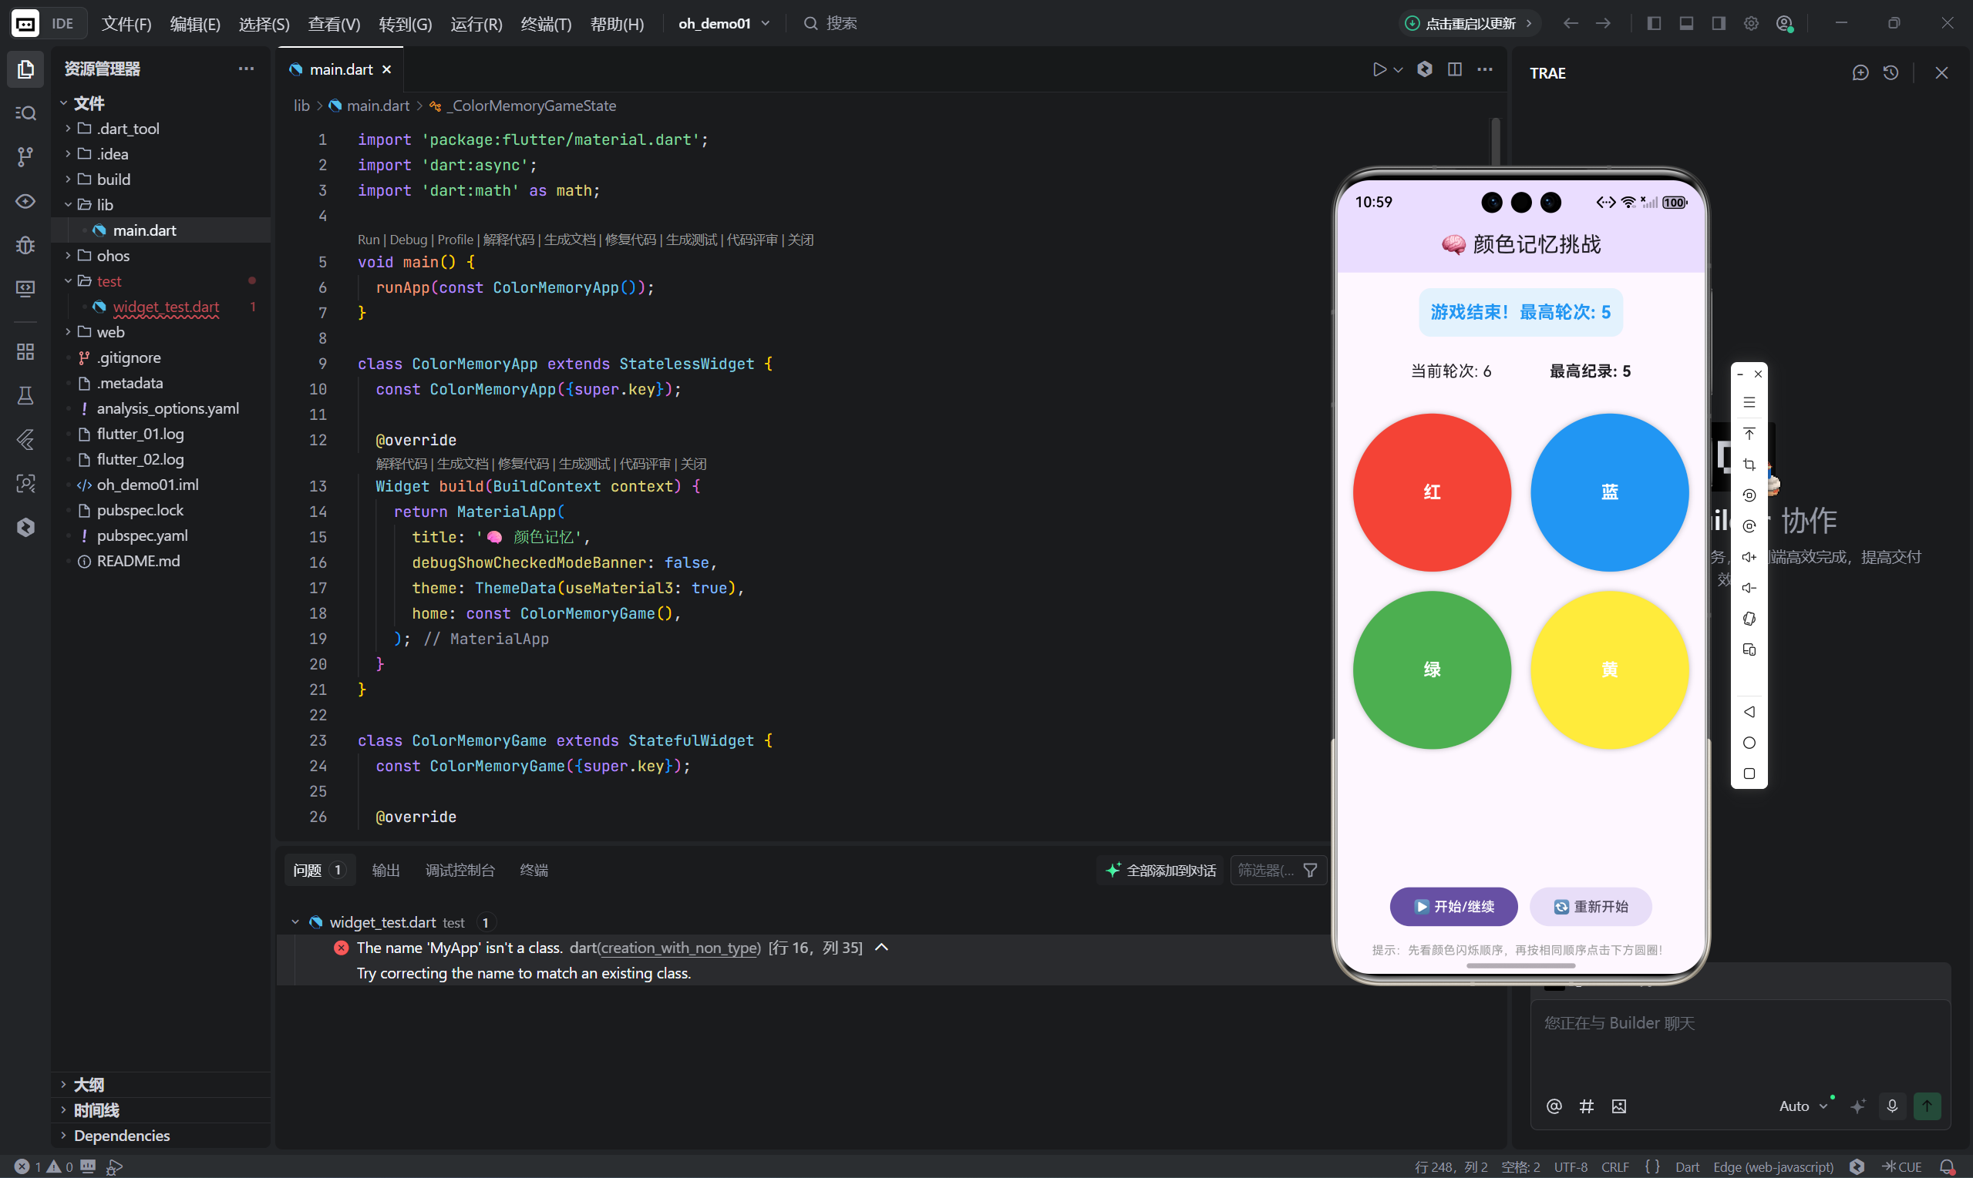Click the split editor icon
Image resolution: width=1973 pixels, height=1178 pixels.
point(1454,70)
